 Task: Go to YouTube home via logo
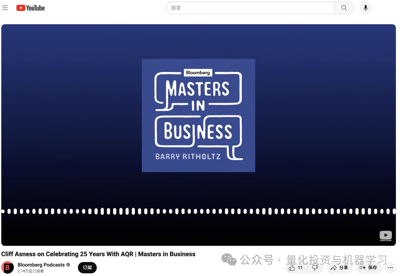click(x=30, y=8)
